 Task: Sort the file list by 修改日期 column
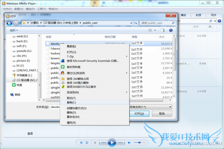click(x=110, y=37)
